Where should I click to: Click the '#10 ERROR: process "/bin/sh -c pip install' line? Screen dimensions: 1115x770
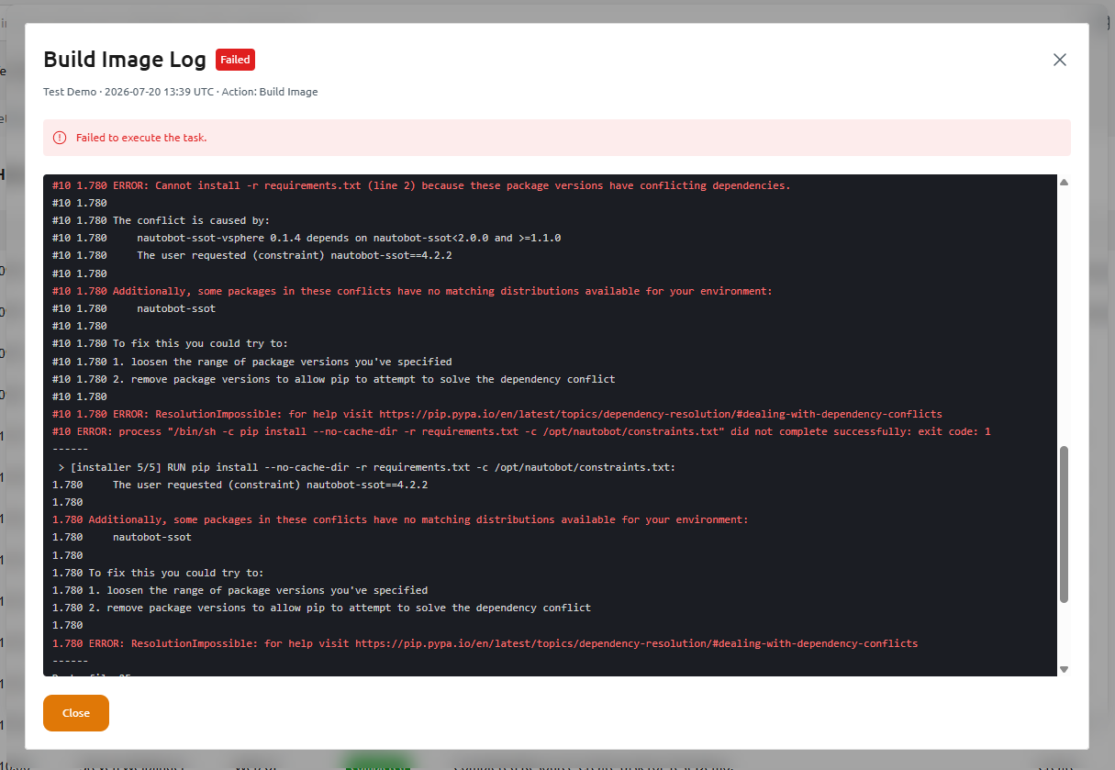tap(521, 431)
